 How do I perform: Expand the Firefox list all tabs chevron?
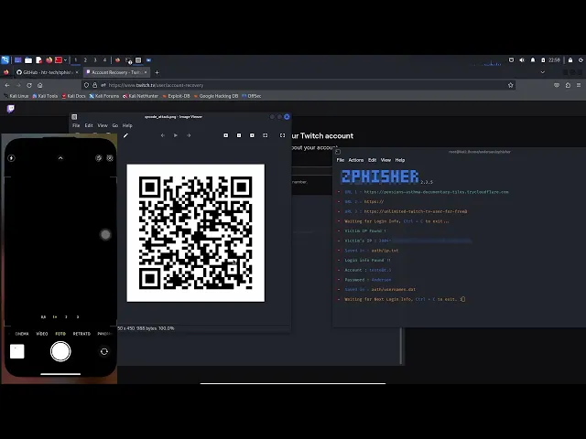tap(543, 72)
